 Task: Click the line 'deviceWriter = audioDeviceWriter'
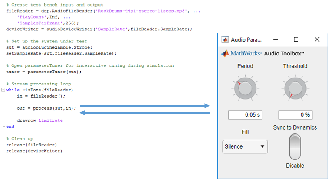pos(99,29)
